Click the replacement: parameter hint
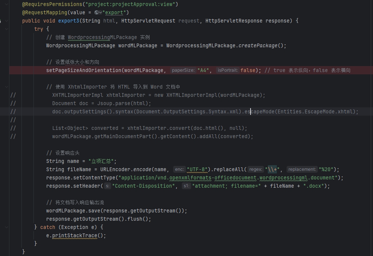Viewport: 373px width, 256px height. pyautogui.click(x=302, y=170)
